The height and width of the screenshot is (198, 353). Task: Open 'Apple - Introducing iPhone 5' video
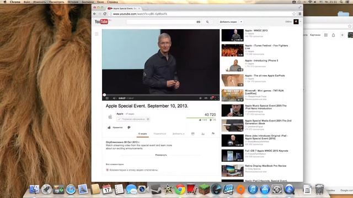(261, 61)
